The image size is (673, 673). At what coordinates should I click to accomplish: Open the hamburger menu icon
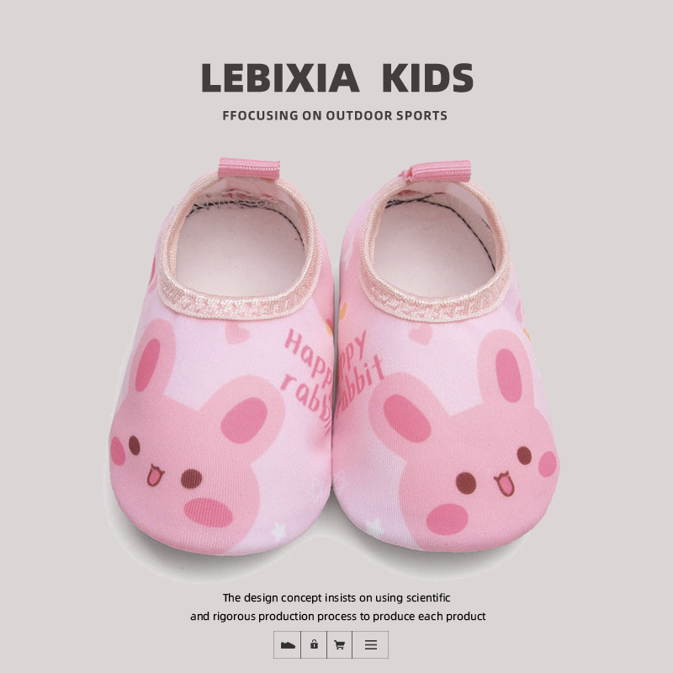pos(371,644)
